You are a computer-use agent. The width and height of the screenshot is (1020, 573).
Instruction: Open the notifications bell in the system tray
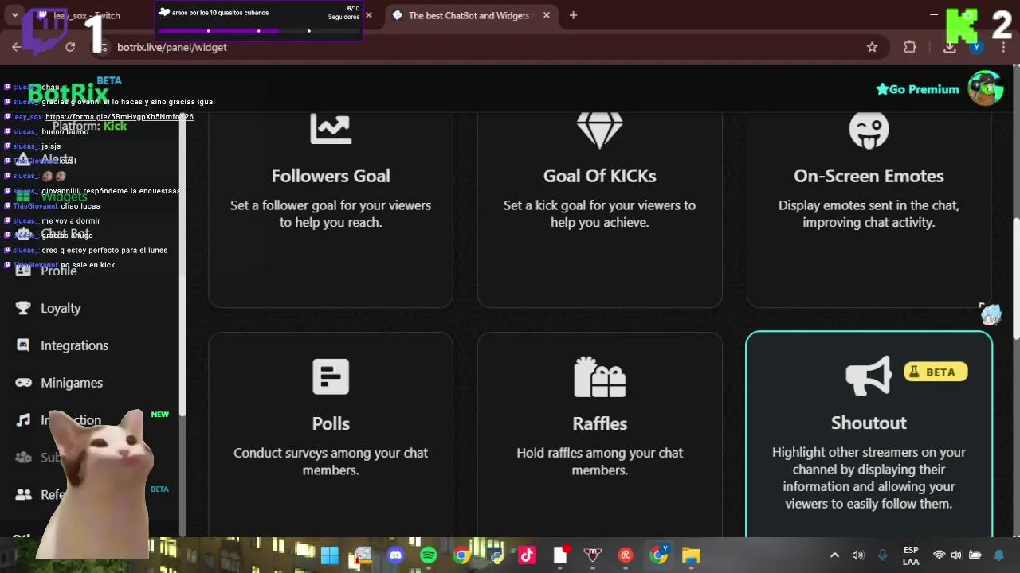tap(999, 555)
